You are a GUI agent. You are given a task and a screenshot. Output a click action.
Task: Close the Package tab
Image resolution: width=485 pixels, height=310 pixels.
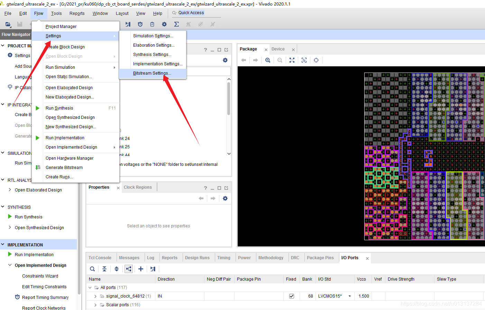point(266,50)
